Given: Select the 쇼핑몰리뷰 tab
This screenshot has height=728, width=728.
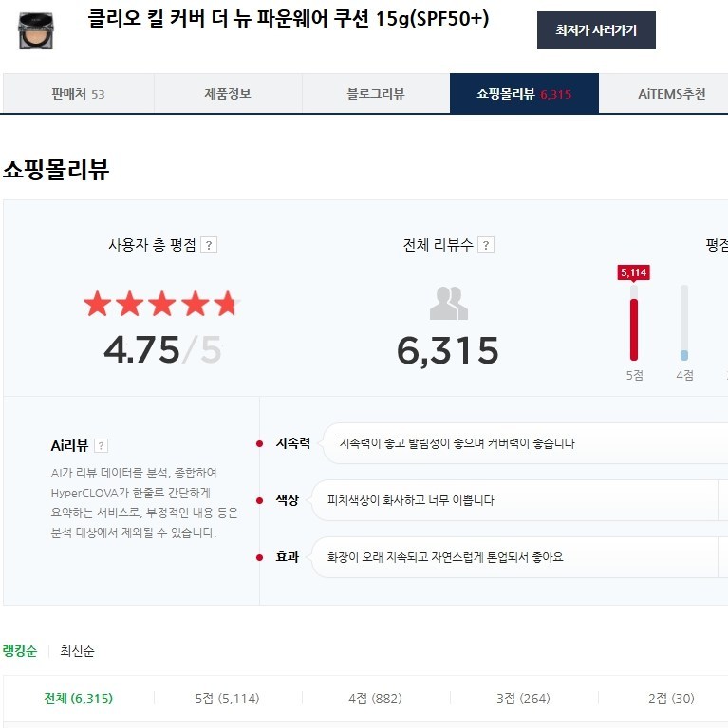Looking at the screenshot, I should click(524, 94).
